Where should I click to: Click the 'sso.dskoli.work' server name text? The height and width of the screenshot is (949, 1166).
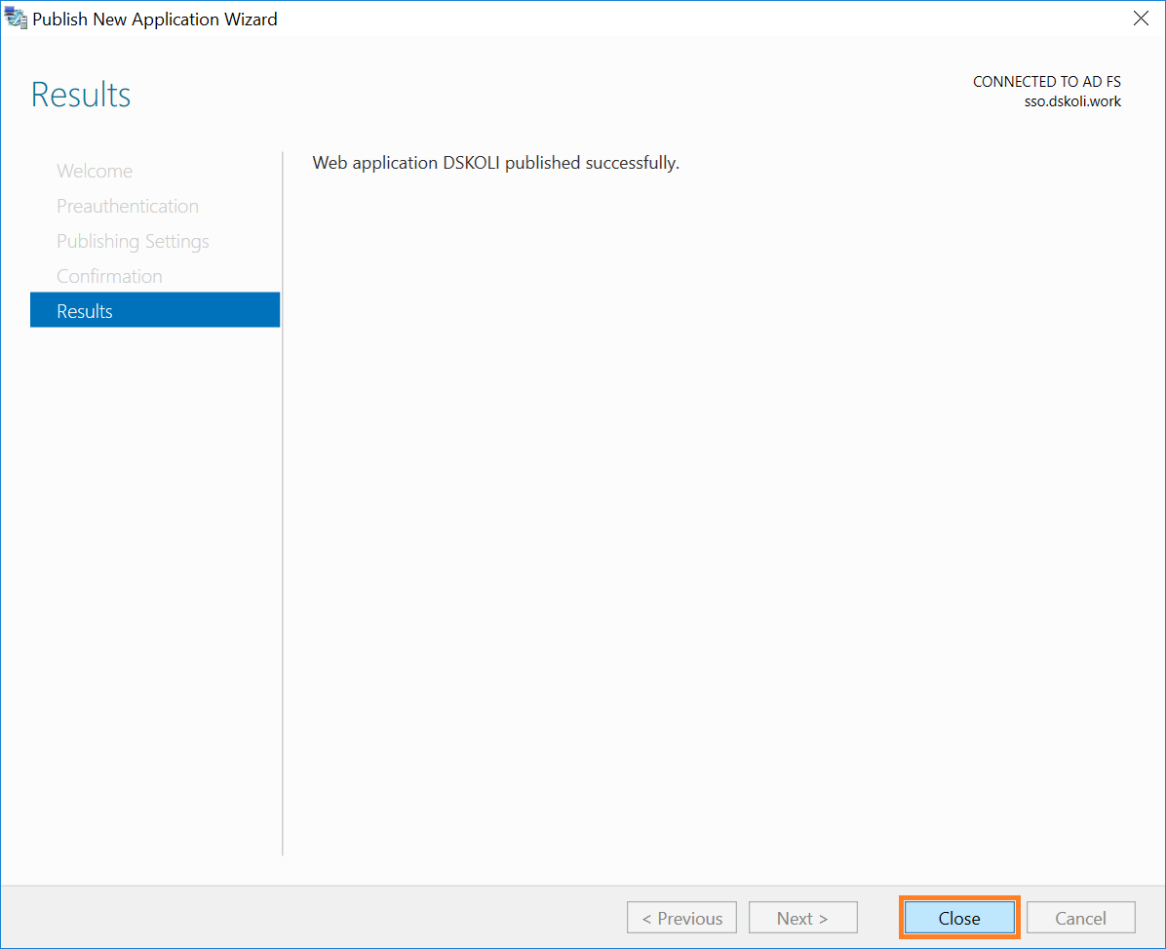point(1072,101)
